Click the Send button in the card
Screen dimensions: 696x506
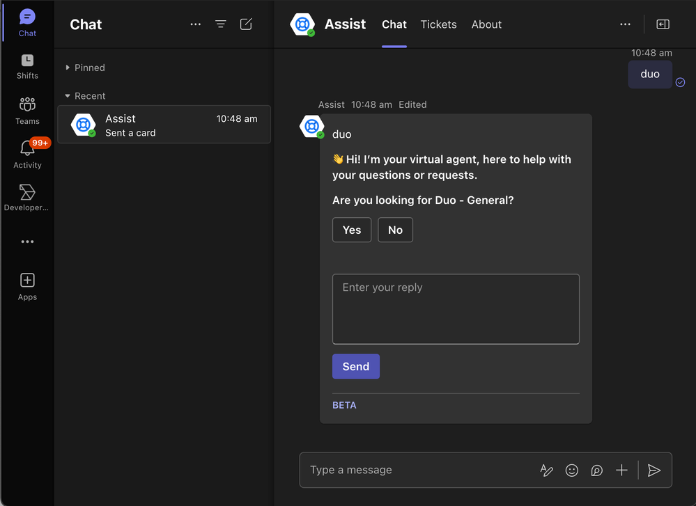[x=356, y=366]
